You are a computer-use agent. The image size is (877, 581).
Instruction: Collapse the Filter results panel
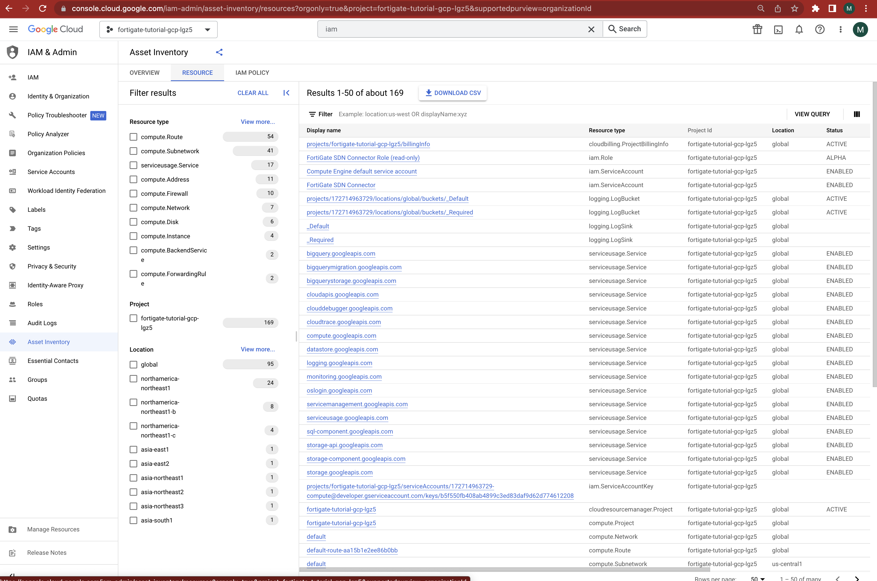point(286,93)
